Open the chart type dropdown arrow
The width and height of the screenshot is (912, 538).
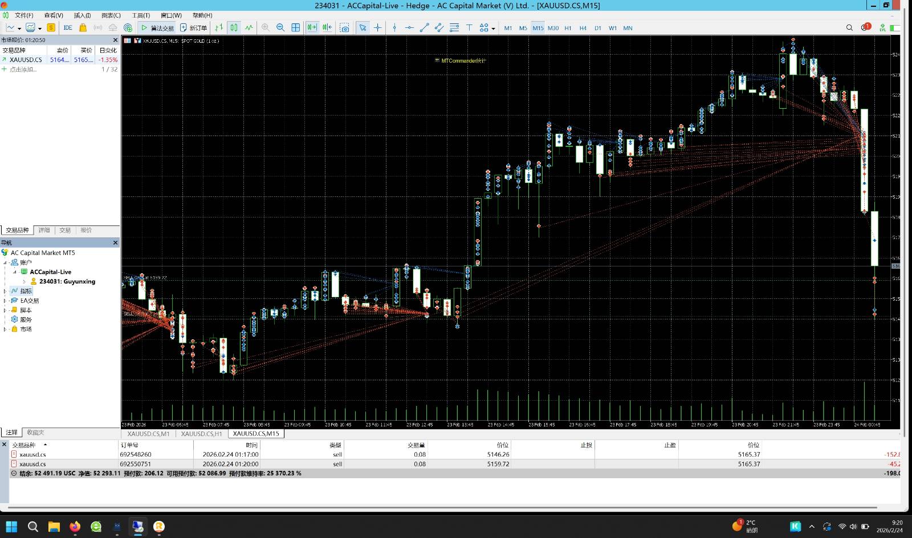pyautogui.click(x=19, y=28)
